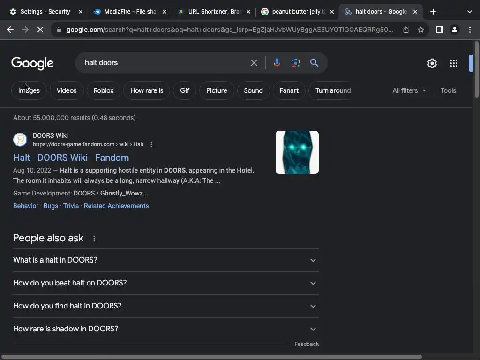Switch to the URL Shortener tab
This screenshot has height=360, width=480.
tap(214, 12)
